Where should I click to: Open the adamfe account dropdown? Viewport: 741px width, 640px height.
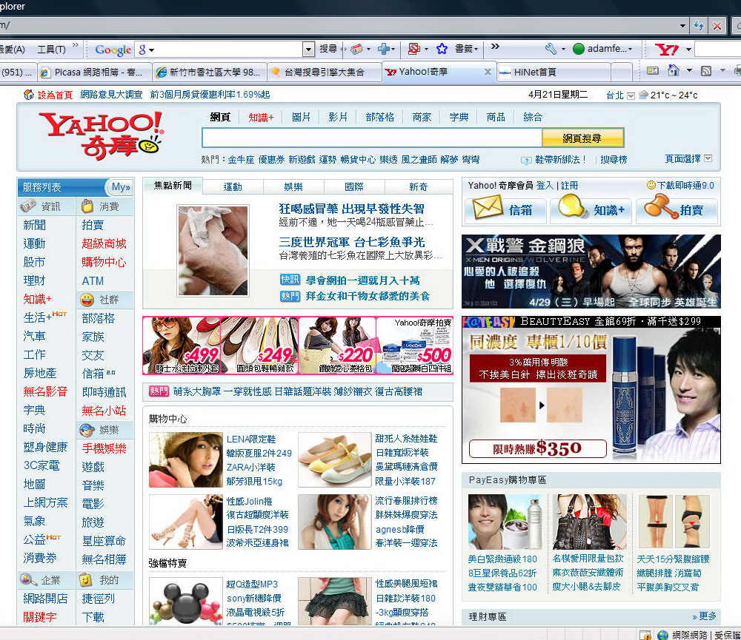pos(631,49)
